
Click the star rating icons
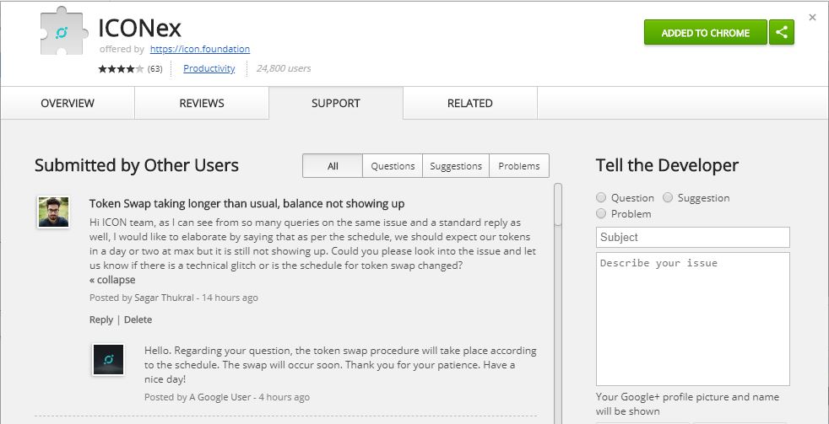121,68
